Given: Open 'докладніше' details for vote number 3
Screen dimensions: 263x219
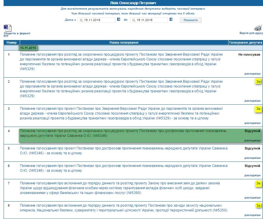Looking at the screenshot, I should (252, 123).
